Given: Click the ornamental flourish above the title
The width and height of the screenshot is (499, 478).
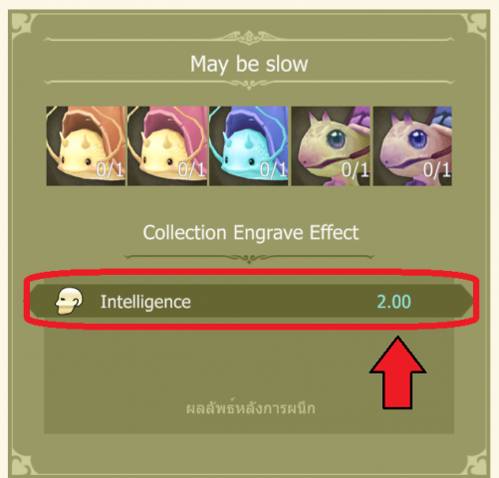Looking at the screenshot, I should click(x=249, y=38).
